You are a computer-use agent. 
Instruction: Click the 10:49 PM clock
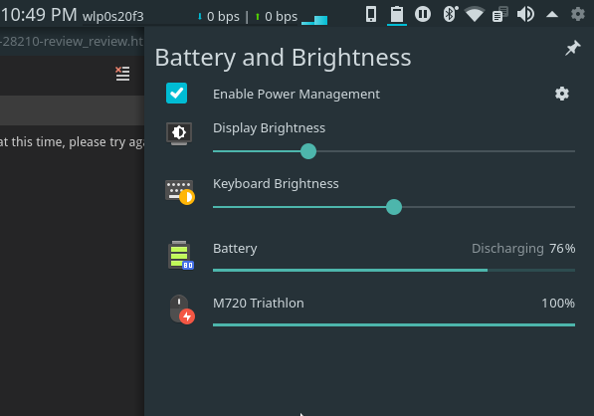click(39, 15)
